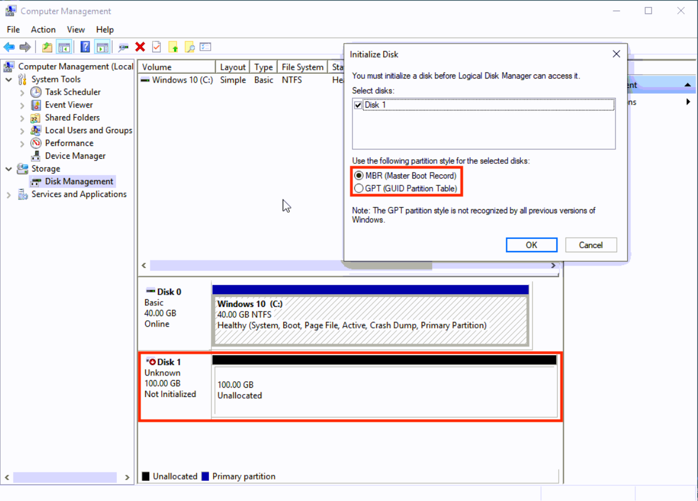Open Device Manager in the tree

[x=75, y=156]
